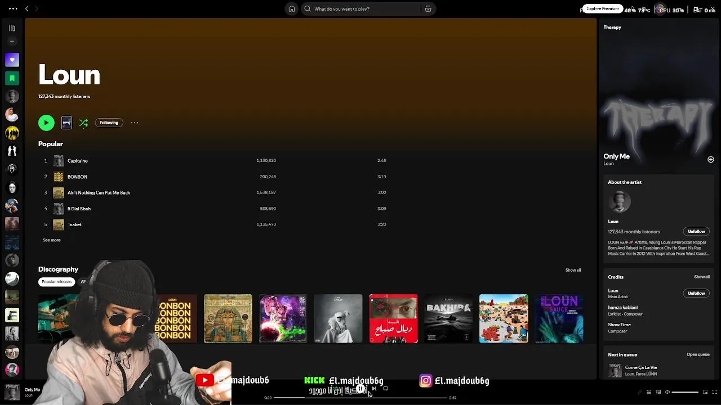721x405 pixels.
Task: Open Loun's artist avatar in About the artist
Action: (x=620, y=202)
